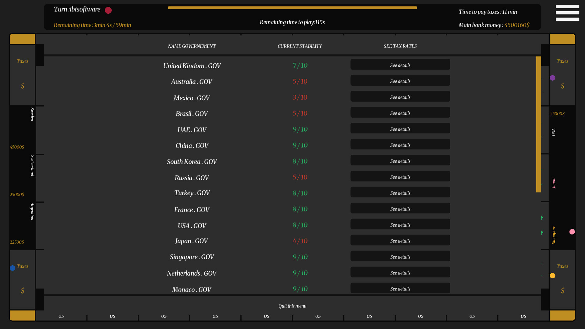
Task: Click the yellow player token on Taxes
Action: pos(552,276)
